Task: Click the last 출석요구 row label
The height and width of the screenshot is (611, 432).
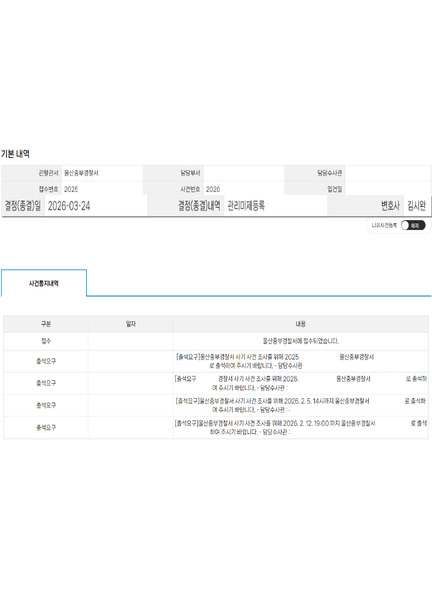Action: click(46, 428)
